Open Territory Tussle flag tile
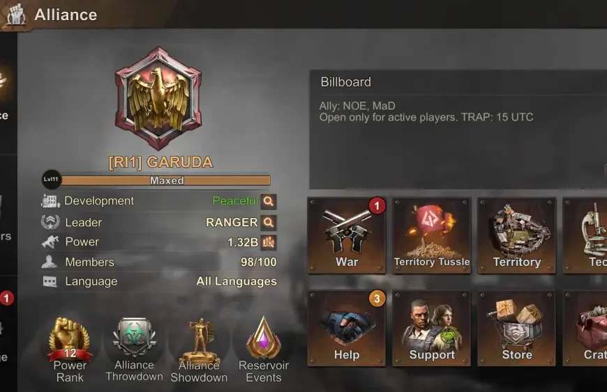 432,235
